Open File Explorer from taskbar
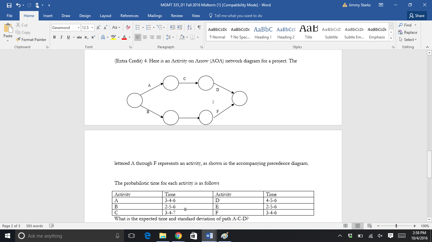Viewport: 432px width, 242px height. coord(163,236)
